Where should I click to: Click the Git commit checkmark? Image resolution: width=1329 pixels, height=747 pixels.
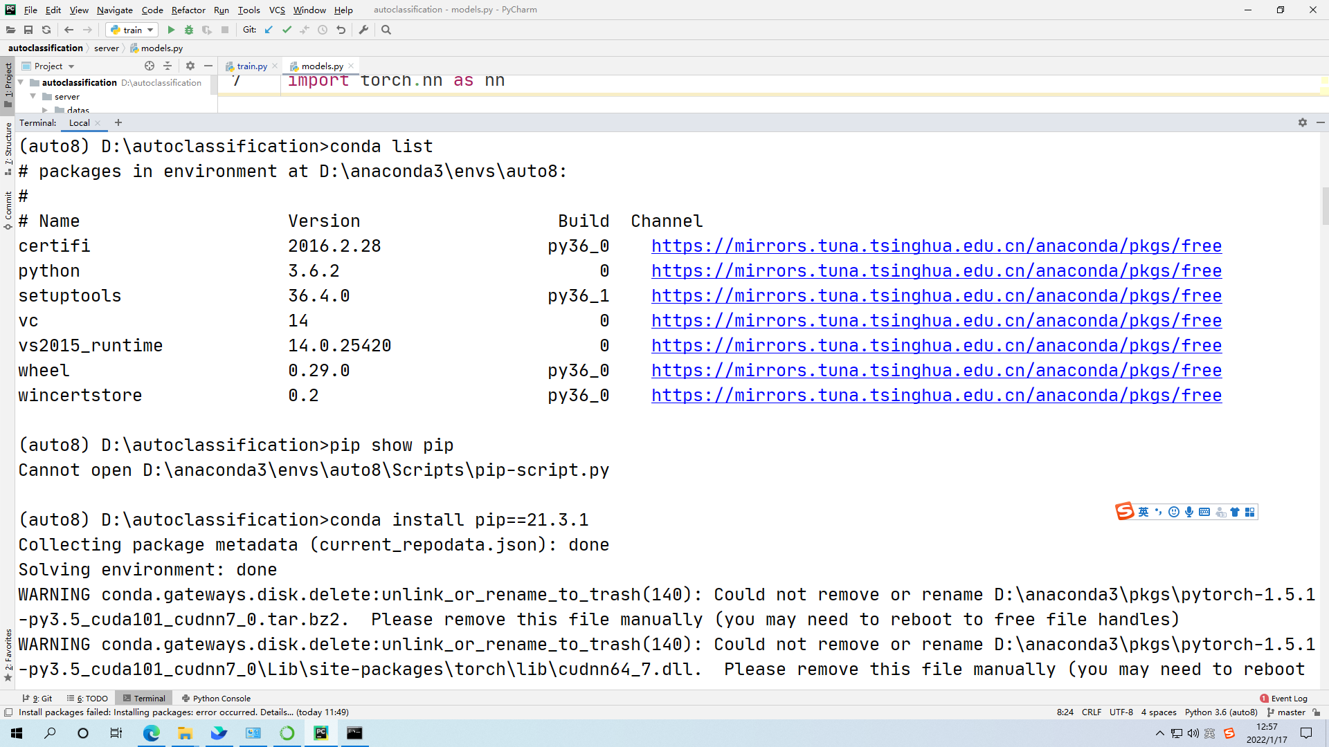click(287, 30)
